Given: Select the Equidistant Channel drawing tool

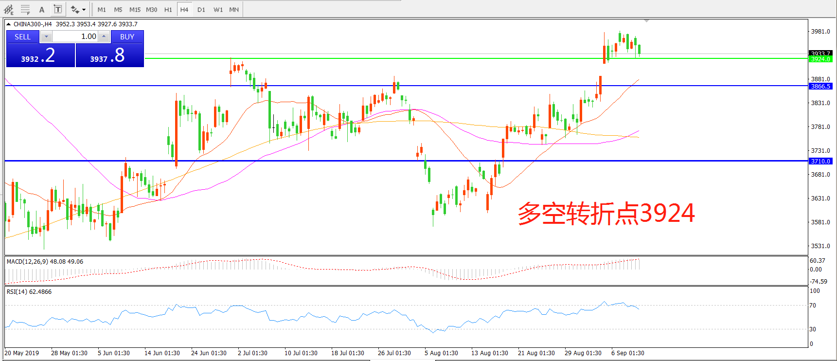Looking at the screenshot, I should (9, 9).
